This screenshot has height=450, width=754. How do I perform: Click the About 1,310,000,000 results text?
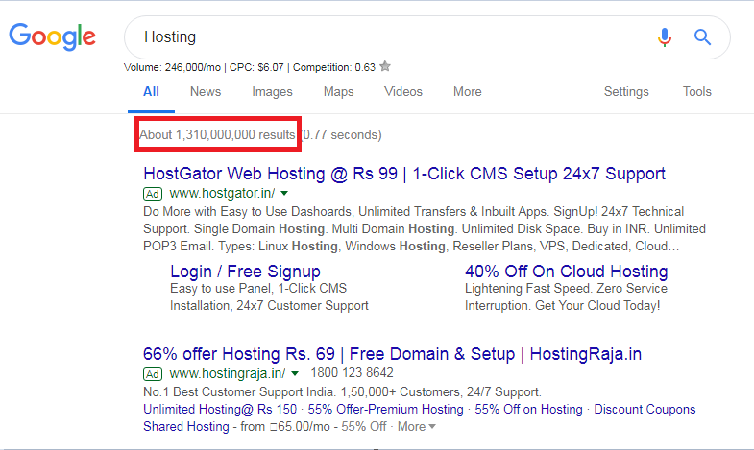[217, 134]
